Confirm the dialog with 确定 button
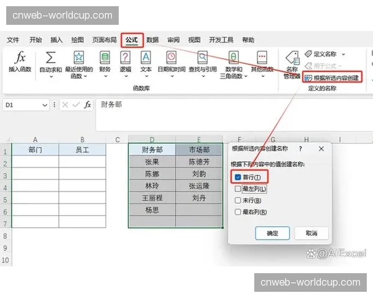The image size is (373, 298). (272, 233)
